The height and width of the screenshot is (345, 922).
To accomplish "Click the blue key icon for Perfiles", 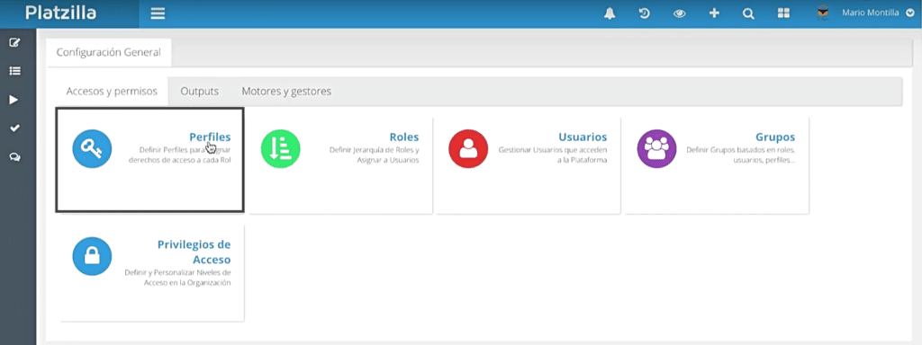I will [93, 149].
